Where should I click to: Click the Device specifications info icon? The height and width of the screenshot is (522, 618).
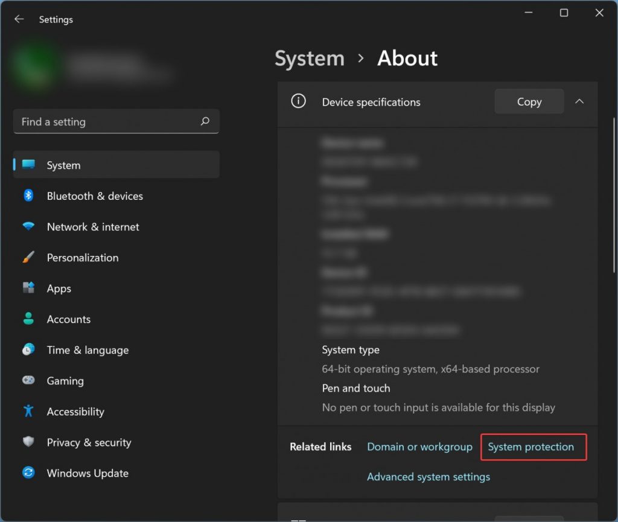coord(298,101)
